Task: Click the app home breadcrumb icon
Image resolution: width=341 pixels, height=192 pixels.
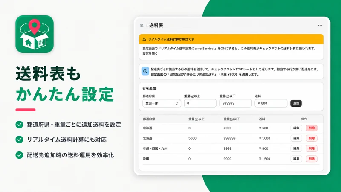Action: click(x=142, y=26)
